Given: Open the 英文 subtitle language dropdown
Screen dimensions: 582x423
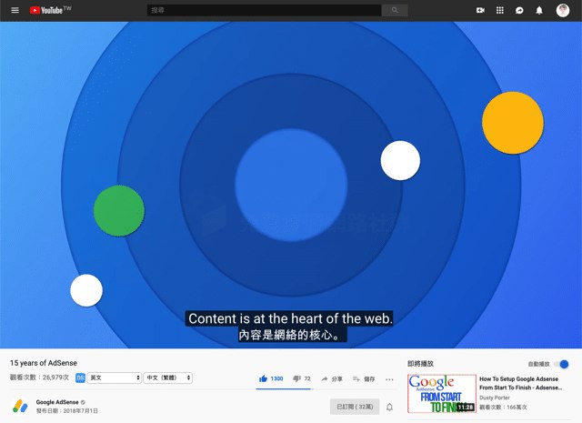Looking at the screenshot, I should (x=114, y=378).
